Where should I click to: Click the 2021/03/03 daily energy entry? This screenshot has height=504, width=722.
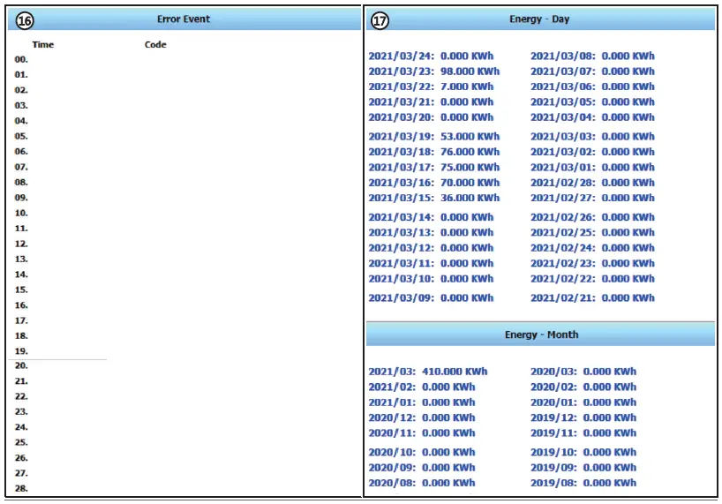592,137
